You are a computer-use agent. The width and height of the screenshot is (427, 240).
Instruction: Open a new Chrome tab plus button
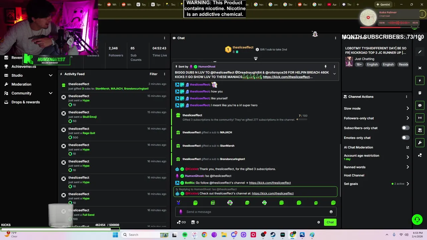pyautogui.click(x=358, y=4)
